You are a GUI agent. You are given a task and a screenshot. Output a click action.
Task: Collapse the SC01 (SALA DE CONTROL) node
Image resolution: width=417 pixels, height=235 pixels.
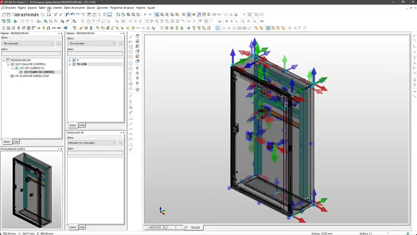[8, 64]
